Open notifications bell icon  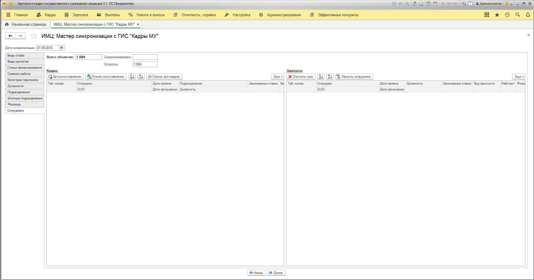(528, 15)
